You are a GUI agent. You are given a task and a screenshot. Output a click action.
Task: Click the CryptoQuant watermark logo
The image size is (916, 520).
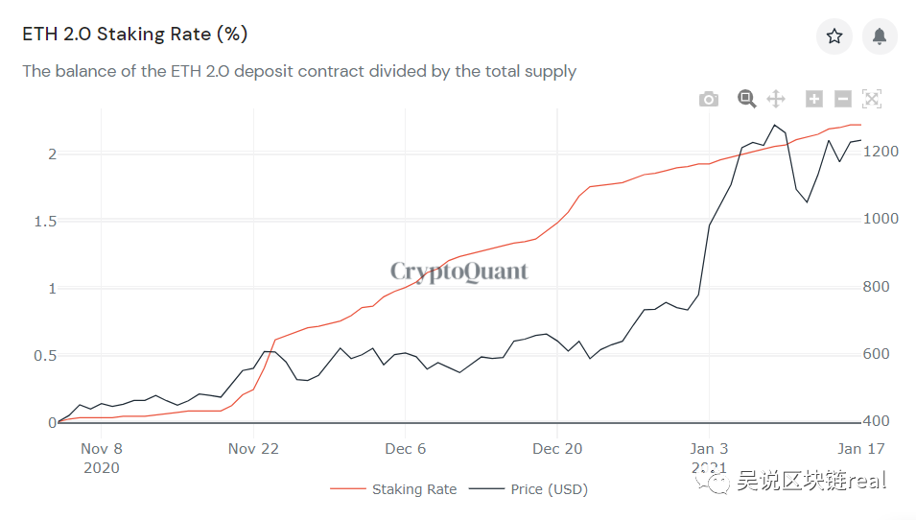459,272
